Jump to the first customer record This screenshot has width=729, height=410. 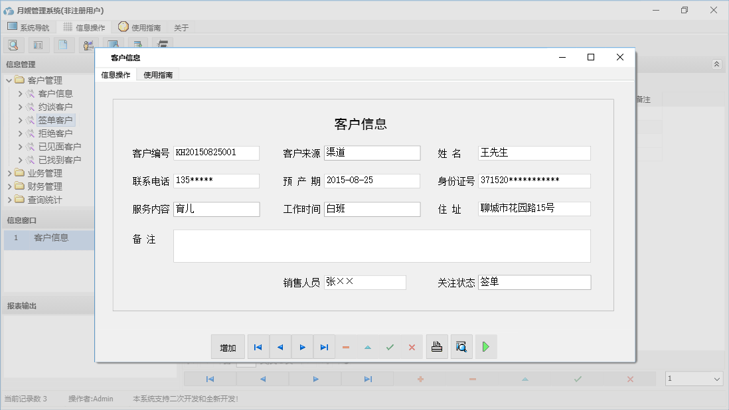(x=258, y=346)
